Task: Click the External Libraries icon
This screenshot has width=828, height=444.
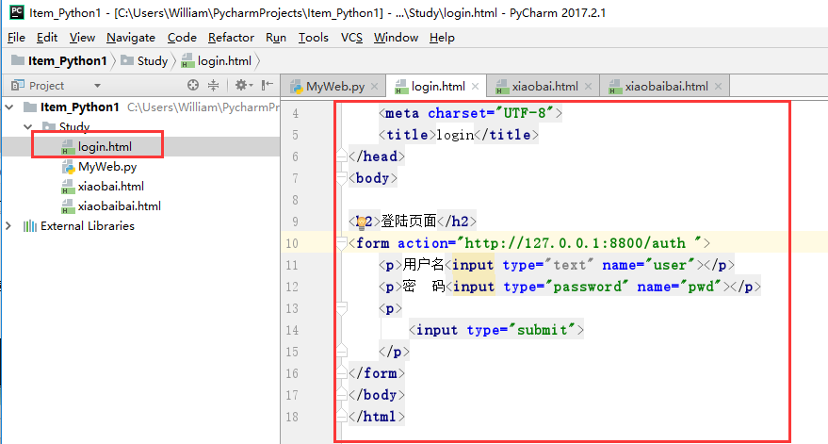Action: pos(29,226)
